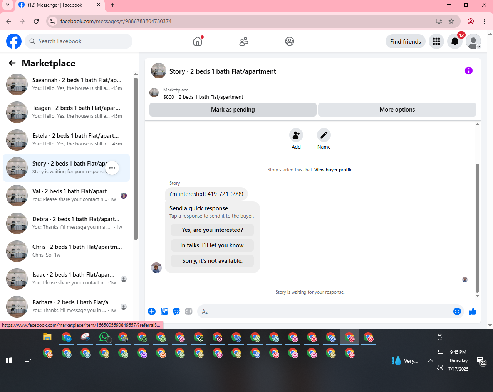
Task: Install the app via address bar icon
Action: click(439, 21)
